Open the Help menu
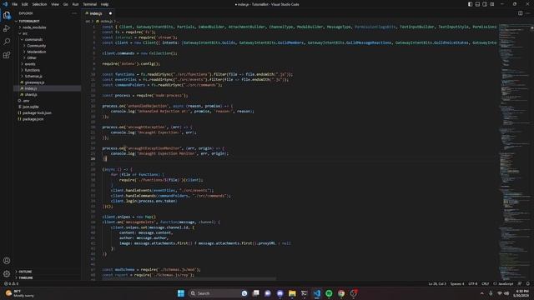Image resolution: width=534 pixels, height=300 pixels. [104, 4]
